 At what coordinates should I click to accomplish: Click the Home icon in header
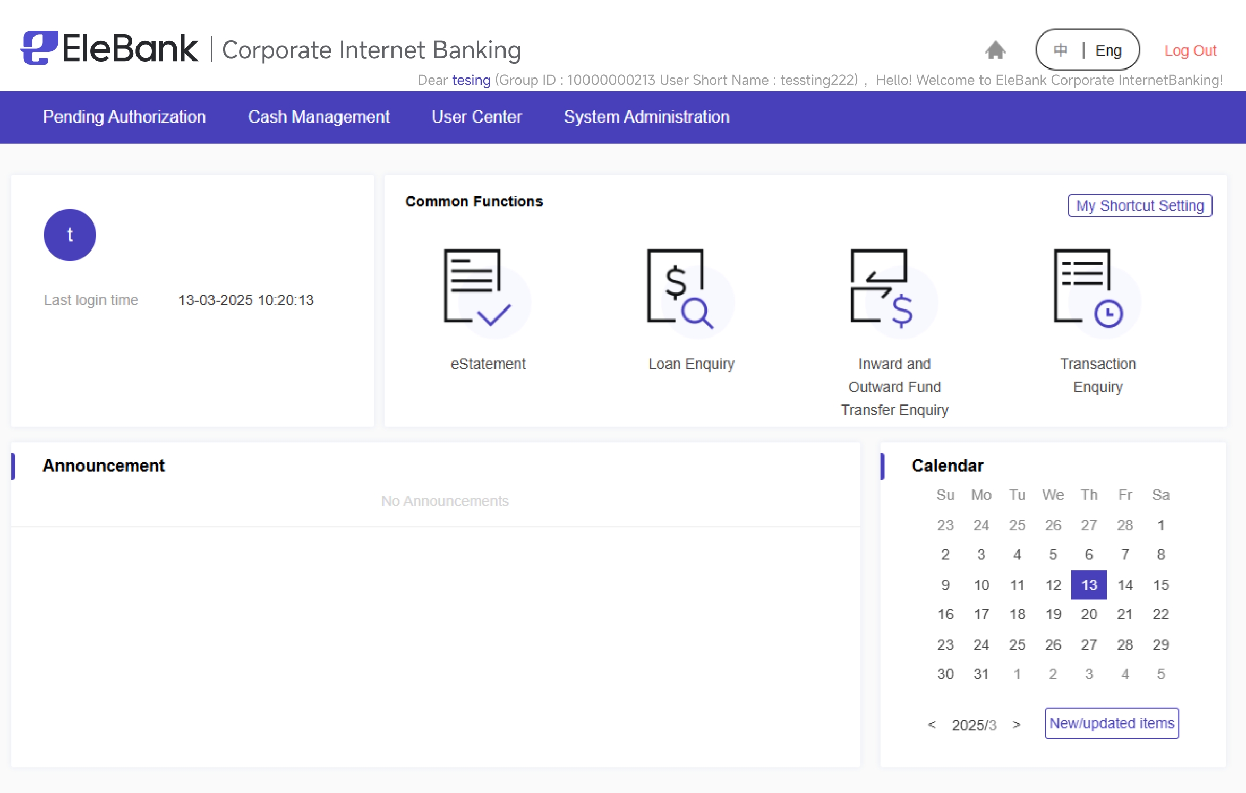(x=995, y=50)
